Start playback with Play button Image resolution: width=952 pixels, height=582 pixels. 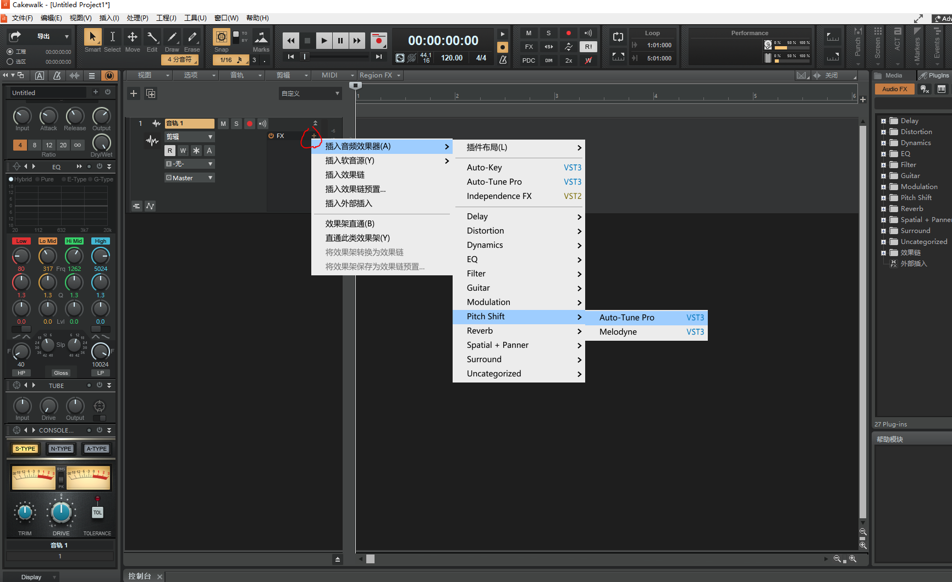coord(324,41)
